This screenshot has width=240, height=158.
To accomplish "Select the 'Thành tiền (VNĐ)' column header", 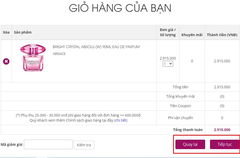I will [222, 35].
